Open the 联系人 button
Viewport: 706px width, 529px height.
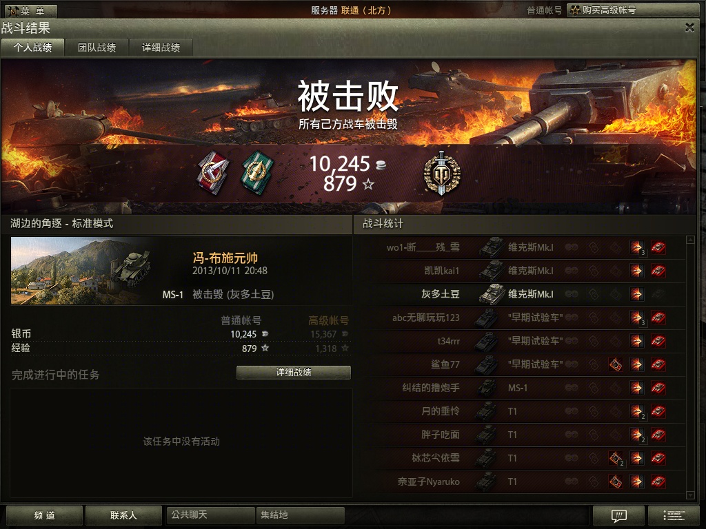123,515
